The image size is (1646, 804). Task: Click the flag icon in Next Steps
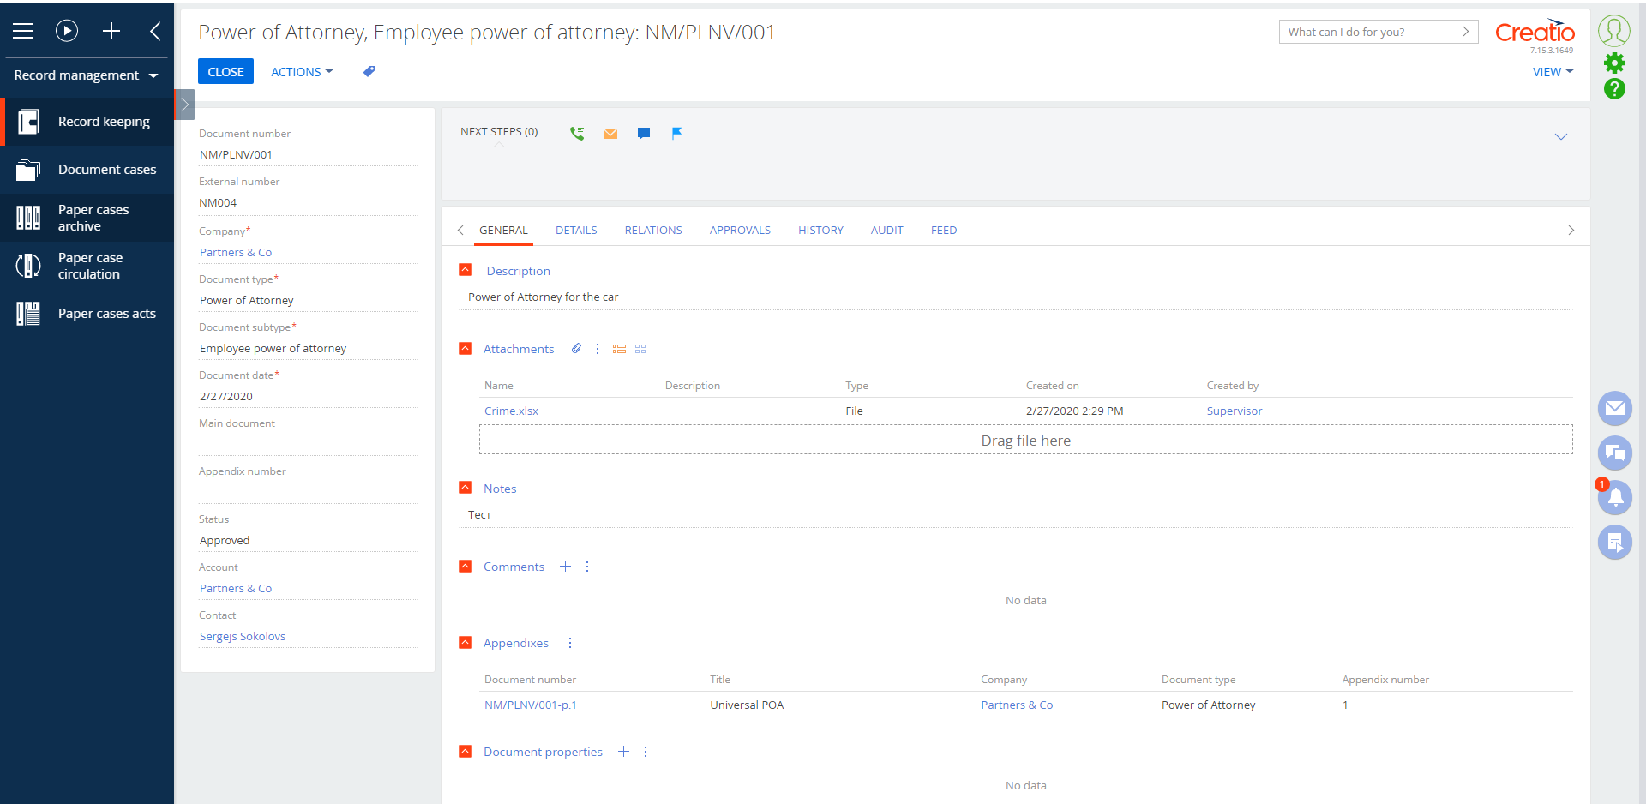click(x=676, y=133)
